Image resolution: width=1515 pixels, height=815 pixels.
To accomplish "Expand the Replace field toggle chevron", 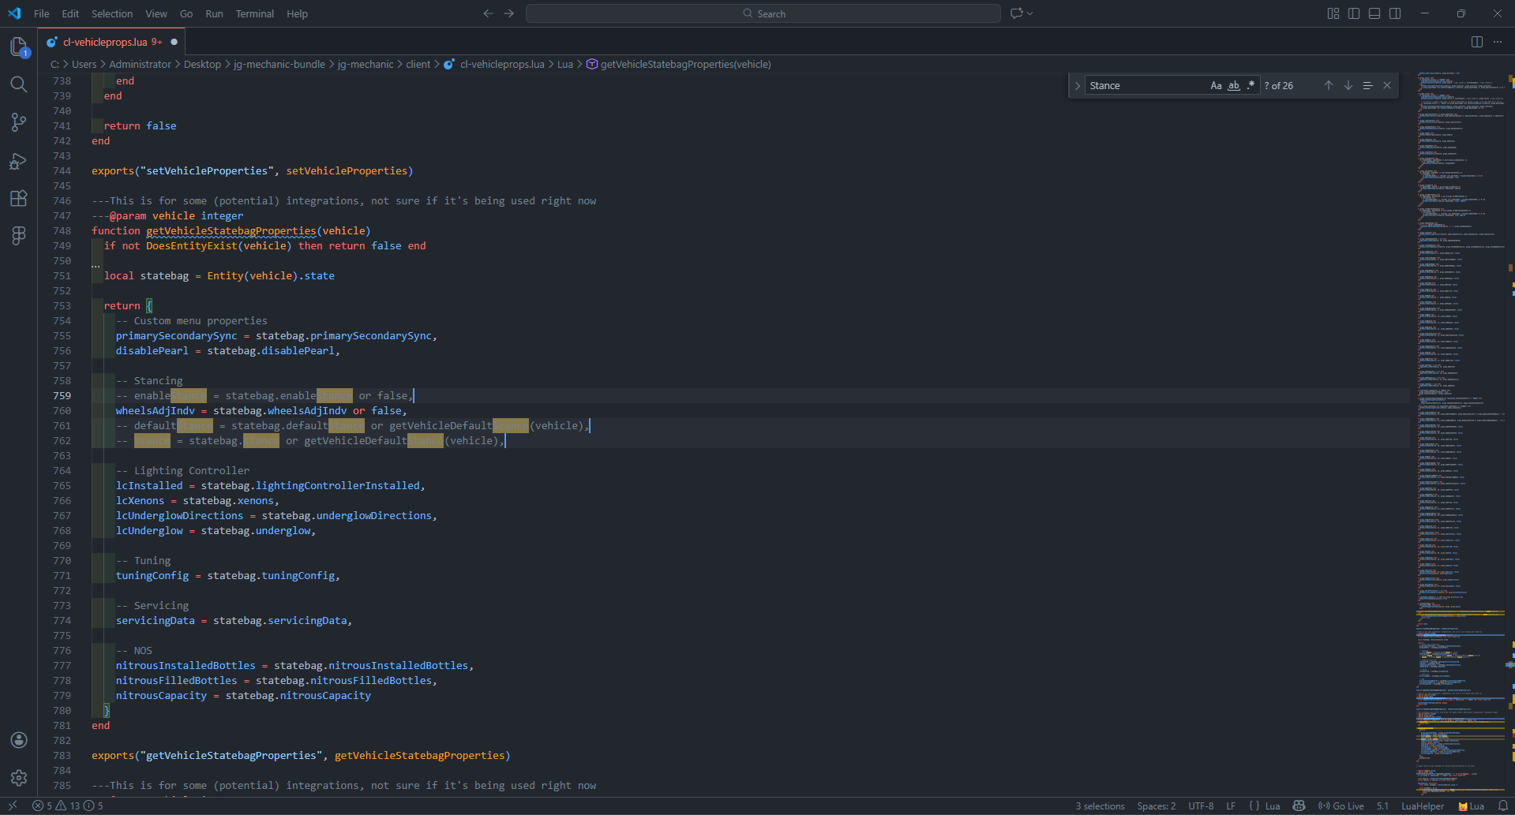I will (1078, 85).
